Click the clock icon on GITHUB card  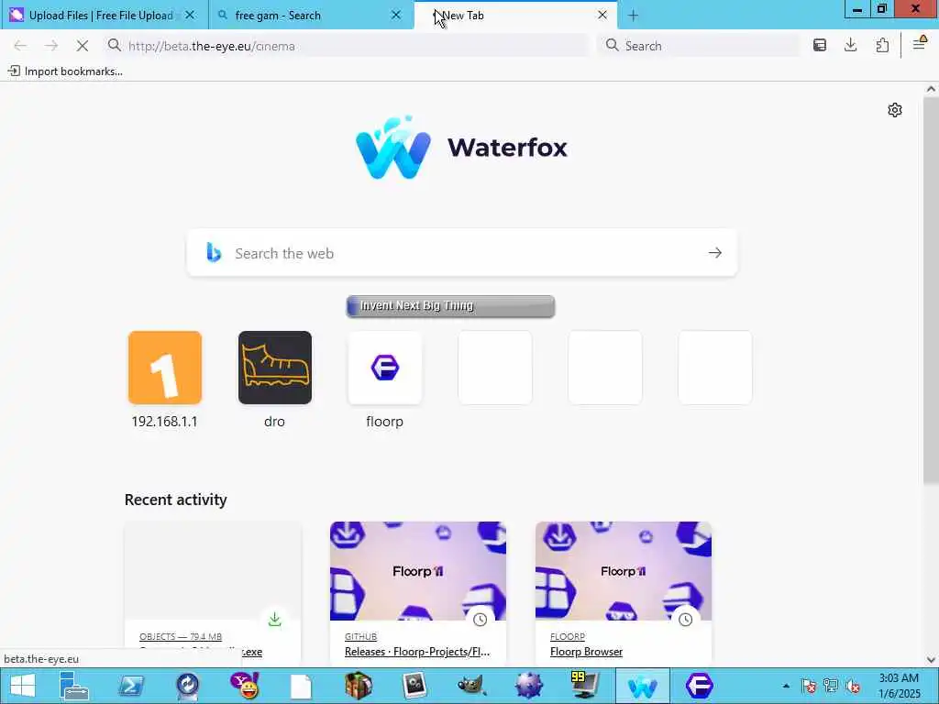click(x=481, y=620)
